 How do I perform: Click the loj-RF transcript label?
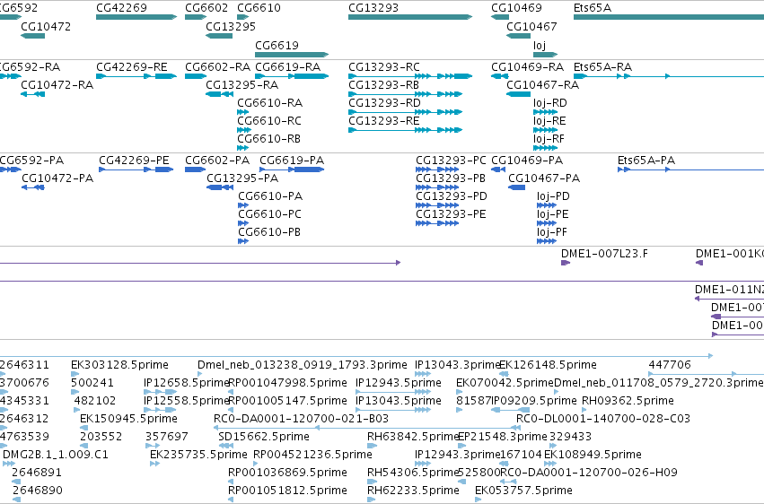[549, 139]
